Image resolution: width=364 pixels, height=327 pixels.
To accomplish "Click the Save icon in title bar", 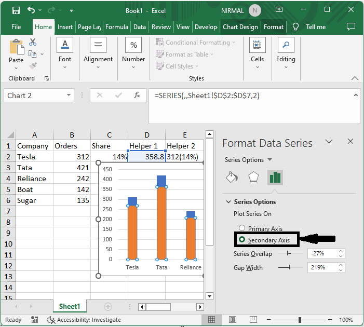I will click(x=16, y=10).
